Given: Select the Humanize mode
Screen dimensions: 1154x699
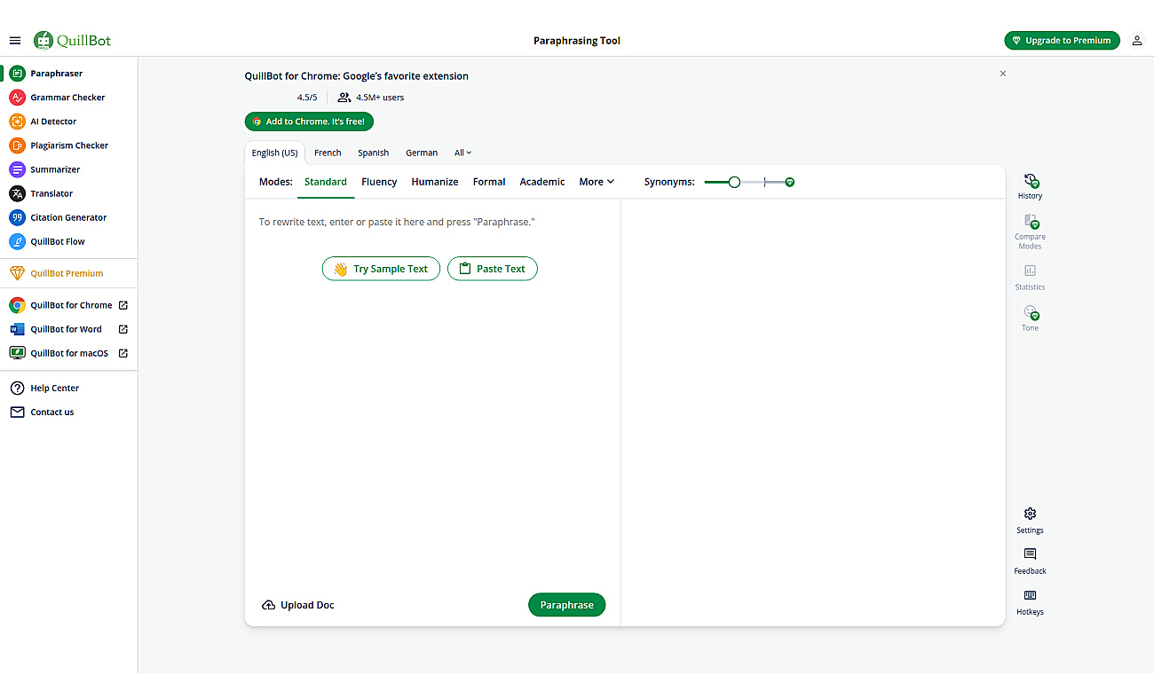Looking at the screenshot, I should click(x=435, y=182).
